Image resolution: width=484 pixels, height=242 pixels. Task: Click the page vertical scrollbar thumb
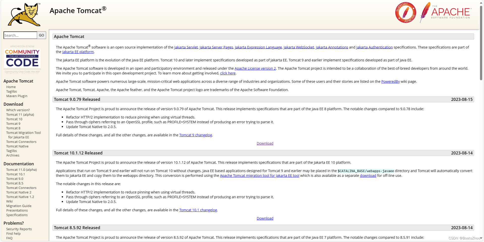481,43
